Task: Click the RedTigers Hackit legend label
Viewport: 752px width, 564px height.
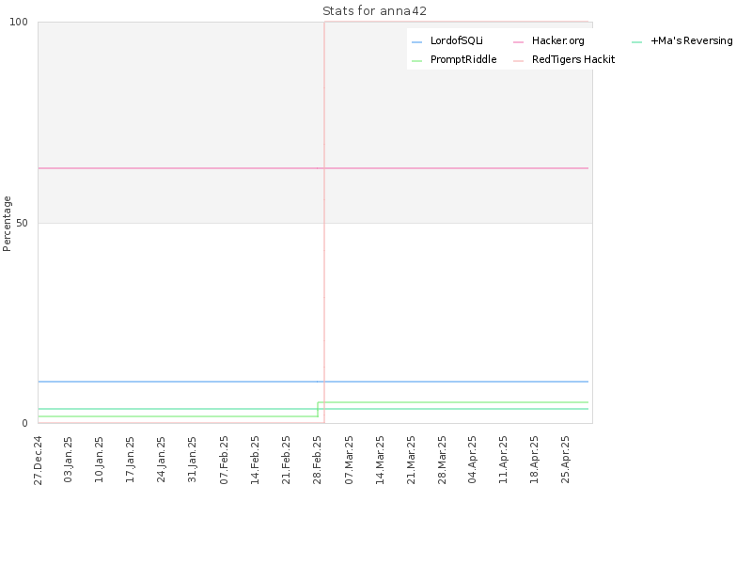Action: (x=573, y=59)
